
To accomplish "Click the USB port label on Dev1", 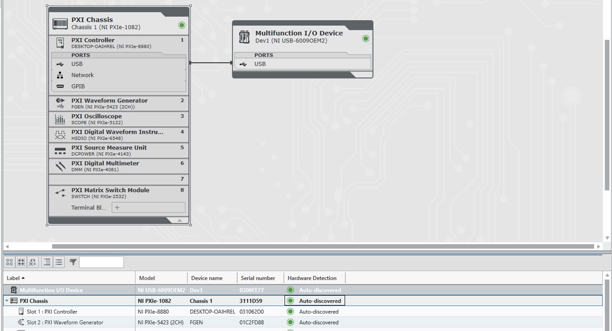I will pos(260,64).
